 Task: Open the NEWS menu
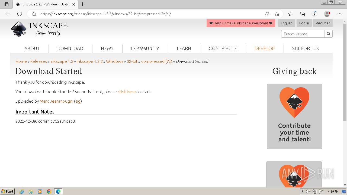(x=107, y=48)
